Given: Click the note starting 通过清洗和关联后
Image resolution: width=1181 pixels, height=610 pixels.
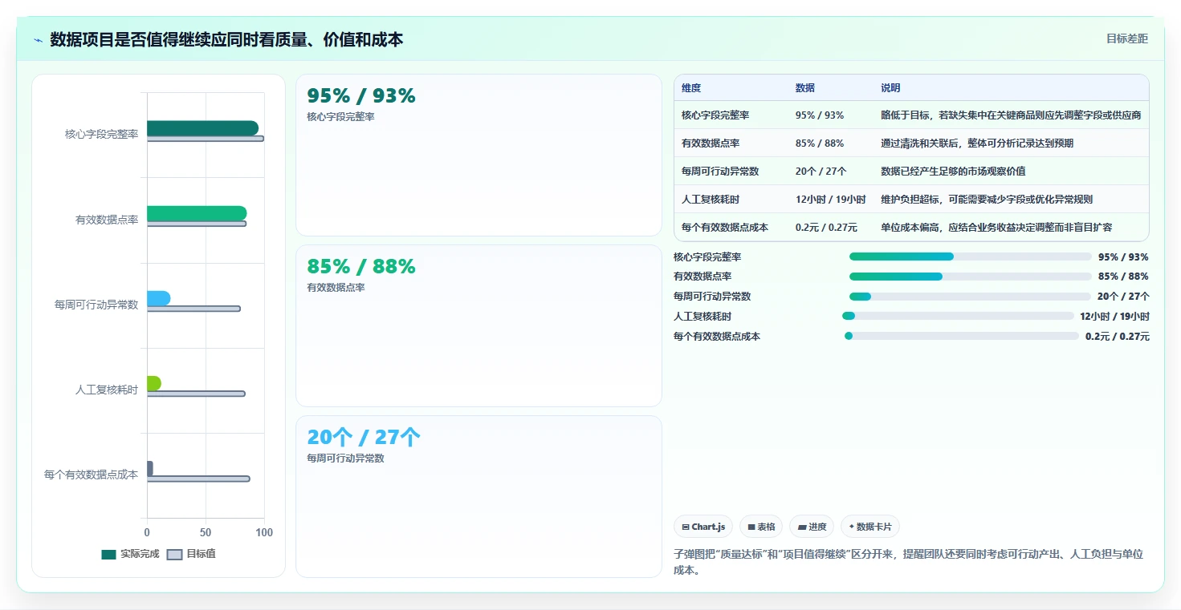Looking at the screenshot, I should (x=977, y=143).
